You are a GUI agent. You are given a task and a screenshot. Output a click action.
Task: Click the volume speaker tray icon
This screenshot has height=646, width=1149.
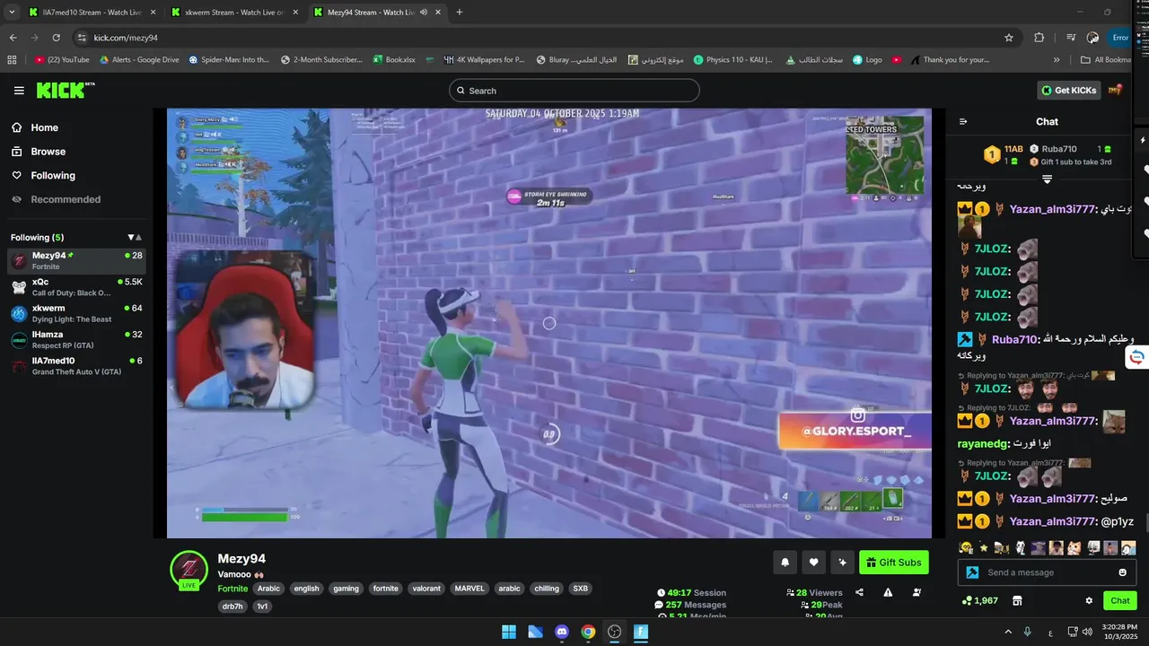1088,632
